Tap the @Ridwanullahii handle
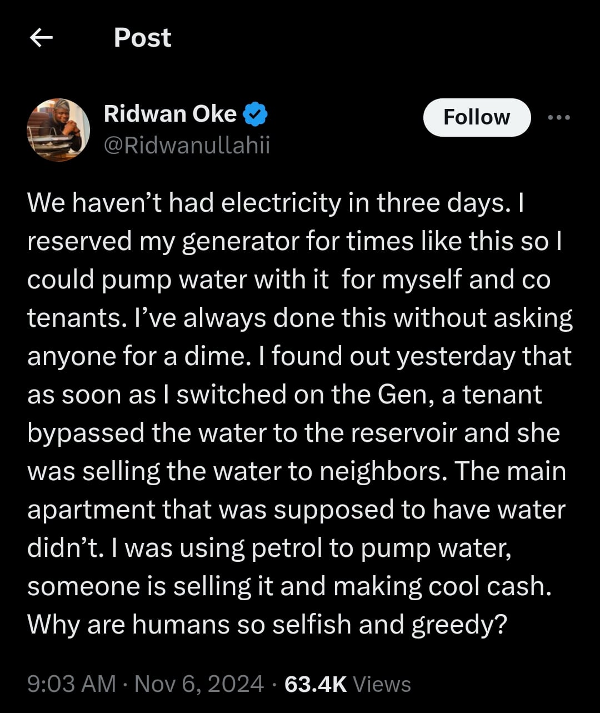This screenshot has width=600, height=713. coord(187,146)
